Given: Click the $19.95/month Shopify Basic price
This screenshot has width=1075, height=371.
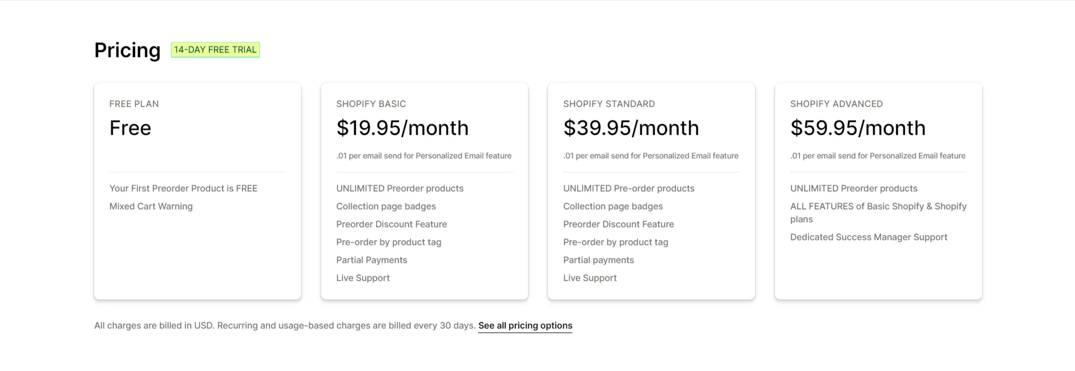Looking at the screenshot, I should point(402,128).
